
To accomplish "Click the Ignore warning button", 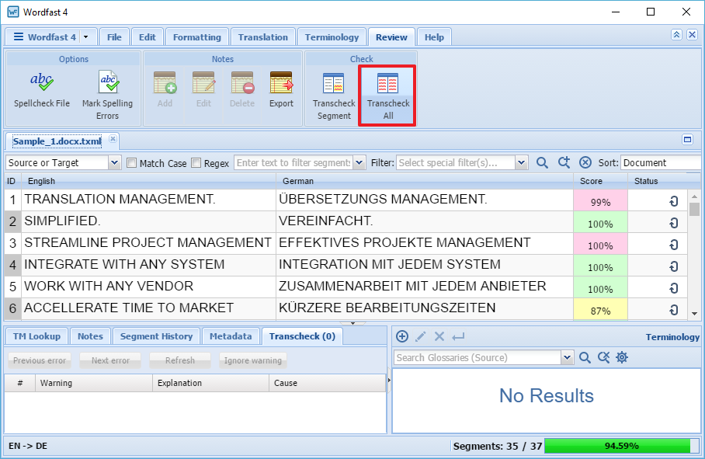I will [x=252, y=360].
